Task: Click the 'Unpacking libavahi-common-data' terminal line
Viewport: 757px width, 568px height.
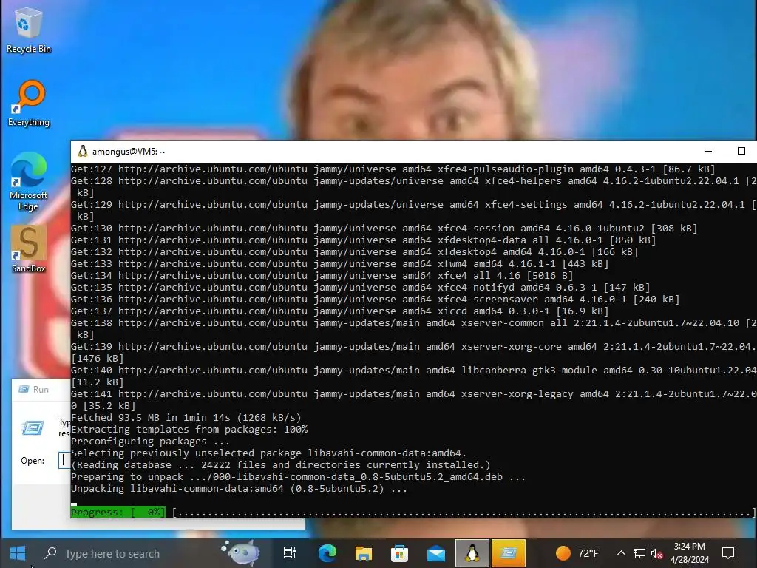Action: [x=239, y=488]
